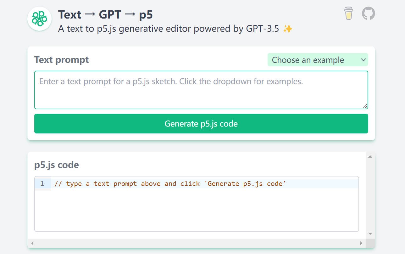Click the p5 clover logo icon
This screenshot has height=254, width=405.
point(39,19)
